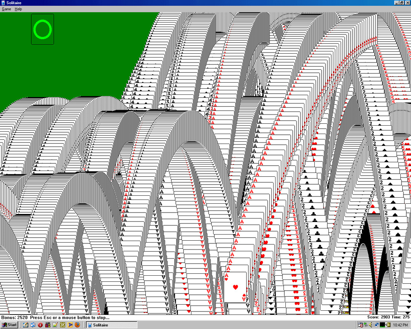The height and width of the screenshot is (329, 411).
Task: Click the Solitaire title bar icon
Action: click(3, 3)
